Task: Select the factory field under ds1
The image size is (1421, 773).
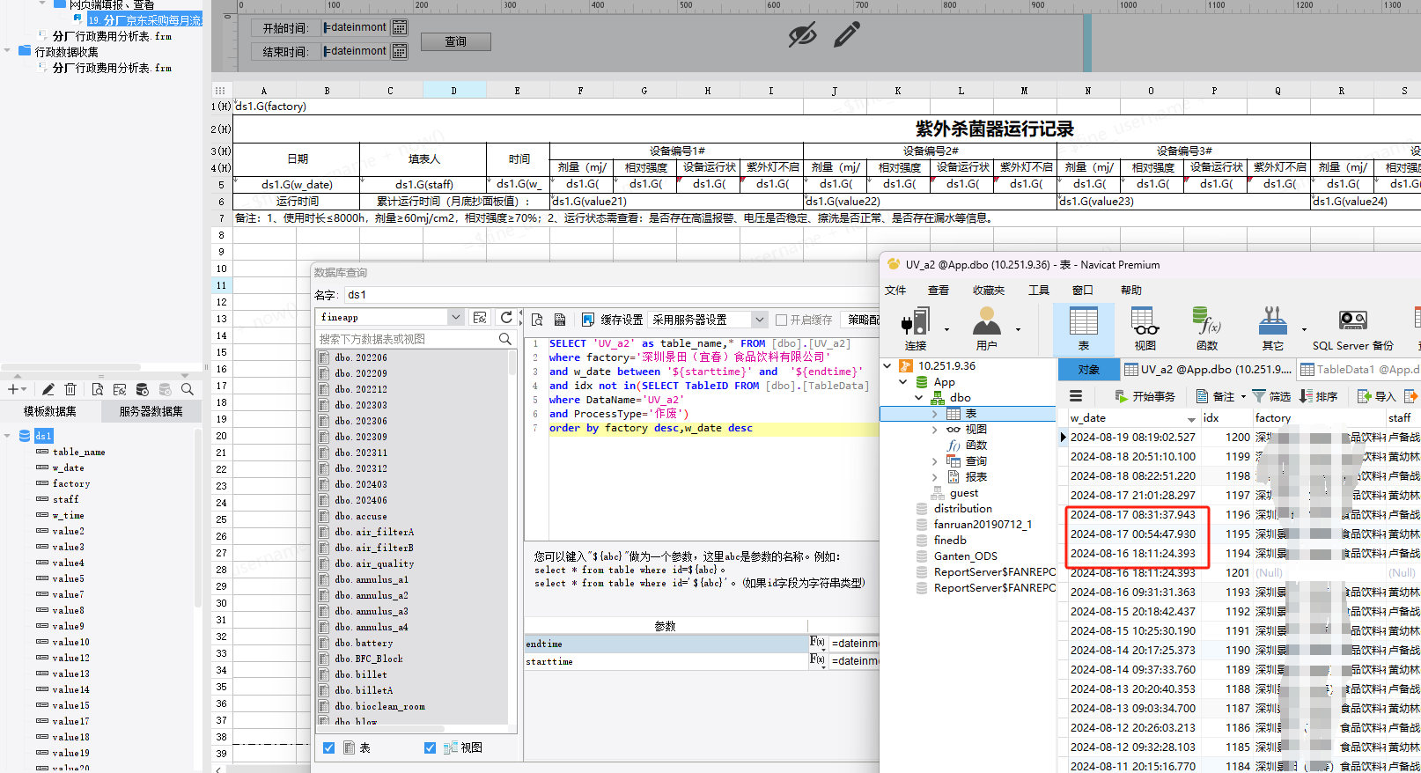Action: tap(70, 483)
